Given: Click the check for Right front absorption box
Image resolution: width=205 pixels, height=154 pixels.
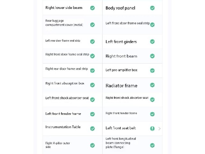Looking at the screenshot, I should pyautogui.click(x=93, y=85).
